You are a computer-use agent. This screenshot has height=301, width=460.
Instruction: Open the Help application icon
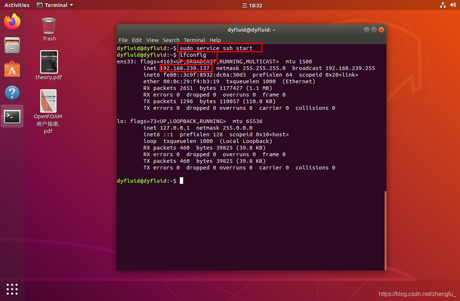(12, 92)
